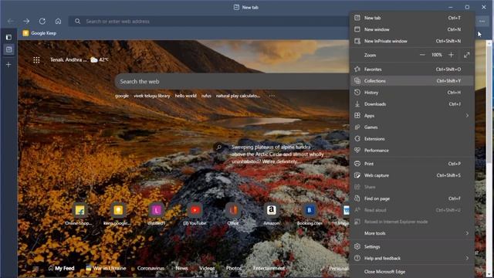494x278 pixels.
Task: Click the Settings and more ellipsis icon
Action: pyautogui.click(x=482, y=21)
